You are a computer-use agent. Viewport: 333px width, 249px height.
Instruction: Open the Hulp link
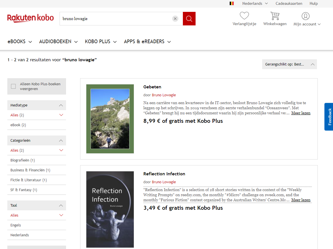click(314, 3)
